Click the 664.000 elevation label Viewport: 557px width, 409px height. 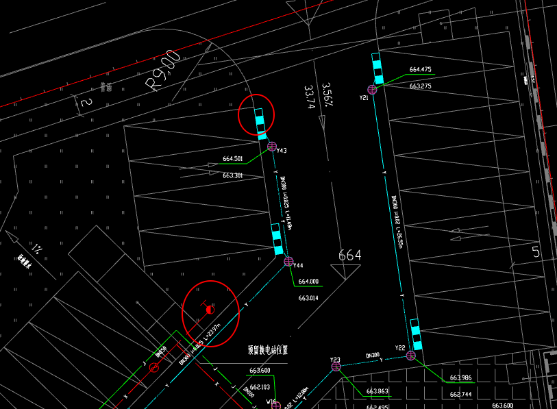click(308, 282)
